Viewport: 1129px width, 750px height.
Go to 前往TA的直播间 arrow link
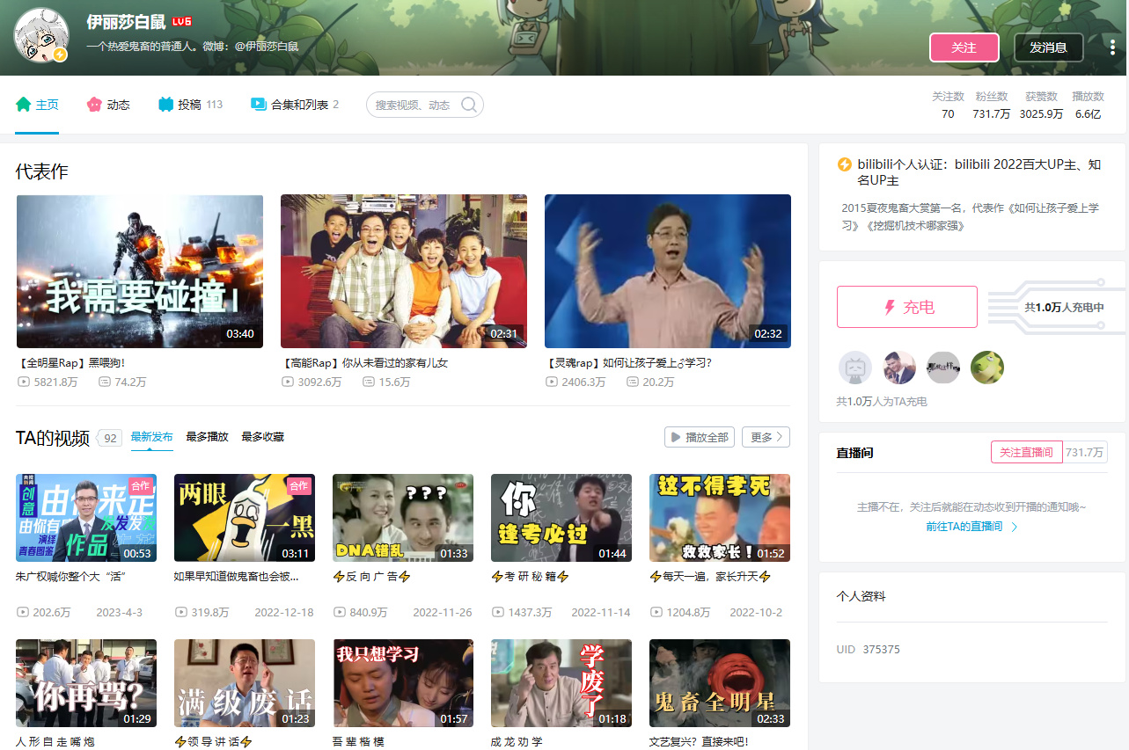pos(971,527)
